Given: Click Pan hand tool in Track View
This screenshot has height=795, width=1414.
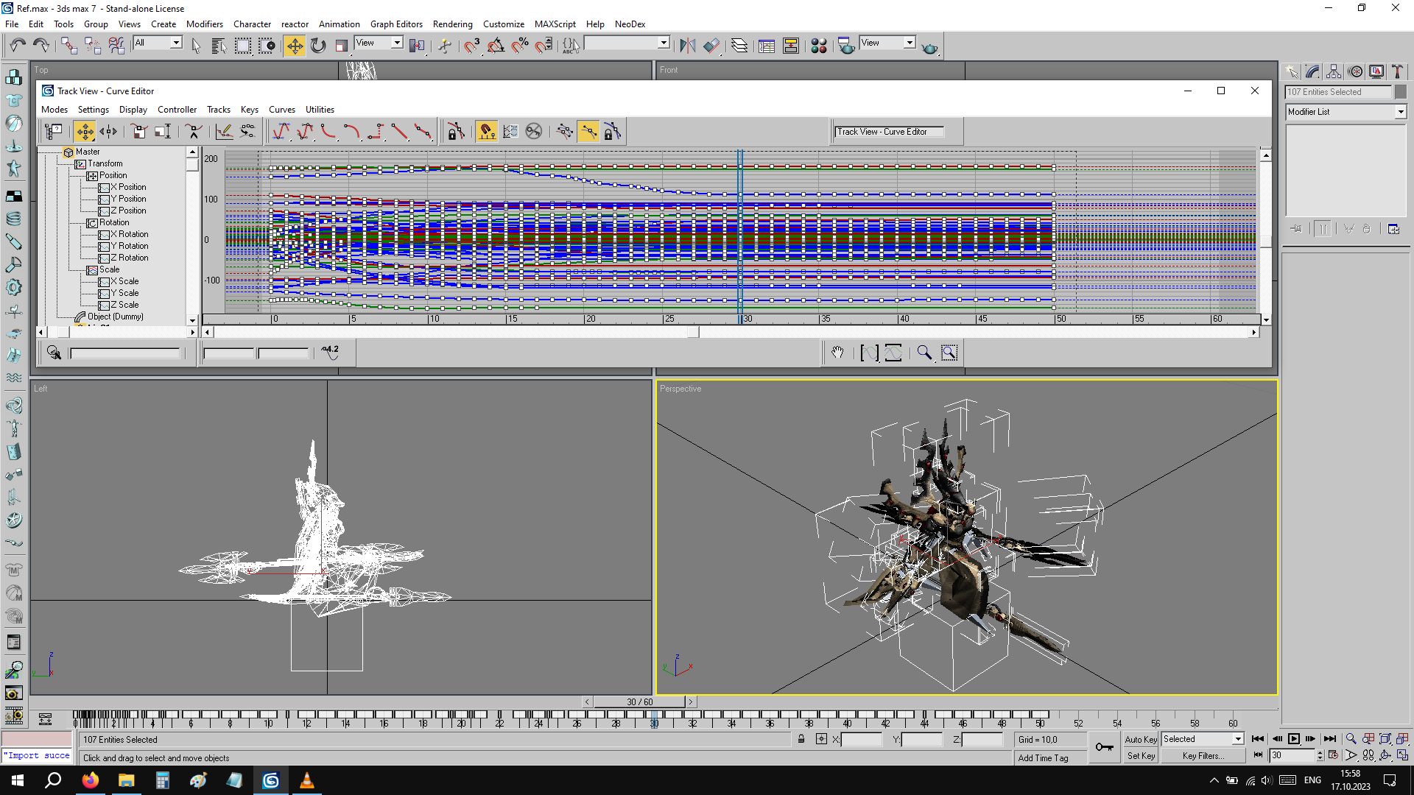Looking at the screenshot, I should (x=837, y=353).
